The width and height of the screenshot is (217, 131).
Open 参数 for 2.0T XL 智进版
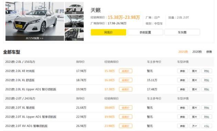[x=183, y=108]
